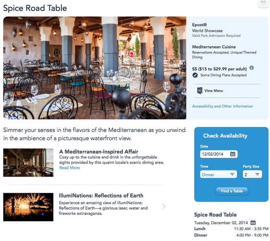The width and height of the screenshot is (270, 241).
Task: Click the heart favorite icon
Action: point(263,3)
